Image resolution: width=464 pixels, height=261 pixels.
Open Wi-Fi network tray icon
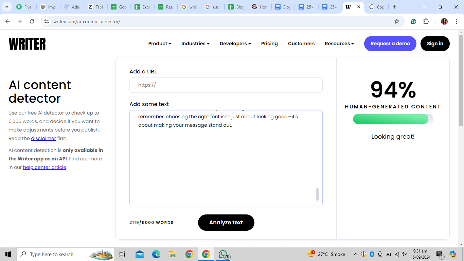(x=396, y=254)
